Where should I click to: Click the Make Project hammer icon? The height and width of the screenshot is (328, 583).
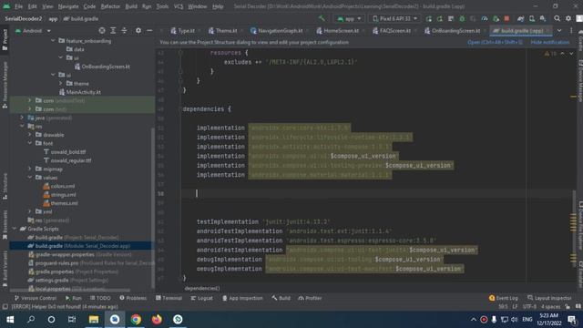(x=322, y=18)
